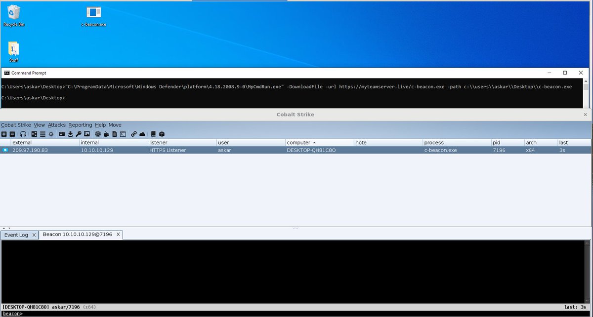Screen dimensions: 593x317
Task: Click Windows icon in beacon session row
Action: point(5,150)
